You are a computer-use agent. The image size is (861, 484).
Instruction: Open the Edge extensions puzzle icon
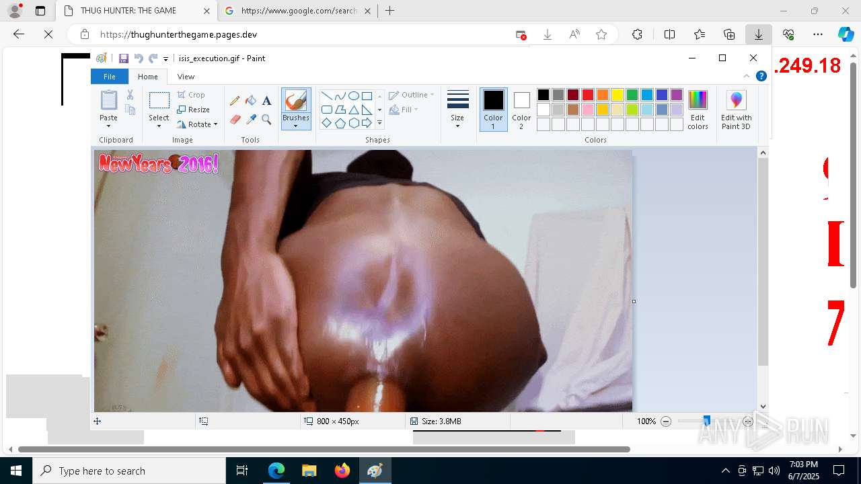[637, 34]
